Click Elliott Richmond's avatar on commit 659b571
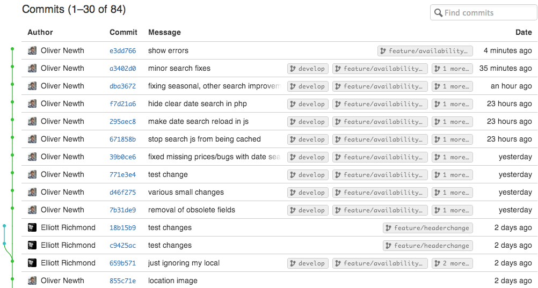The height and width of the screenshot is (288, 538). pyautogui.click(x=32, y=263)
